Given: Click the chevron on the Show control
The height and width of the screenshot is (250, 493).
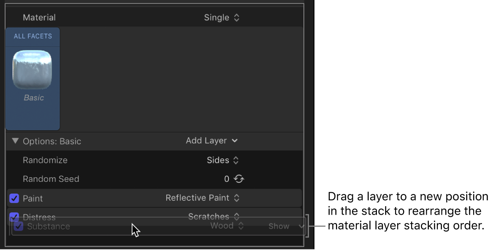Looking at the screenshot, I should pyautogui.click(x=301, y=226).
